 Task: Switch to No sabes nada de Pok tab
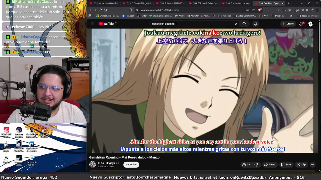[104, 3]
